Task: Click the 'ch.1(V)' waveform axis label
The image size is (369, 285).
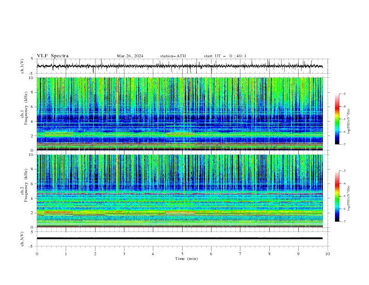Action: (x=22, y=66)
